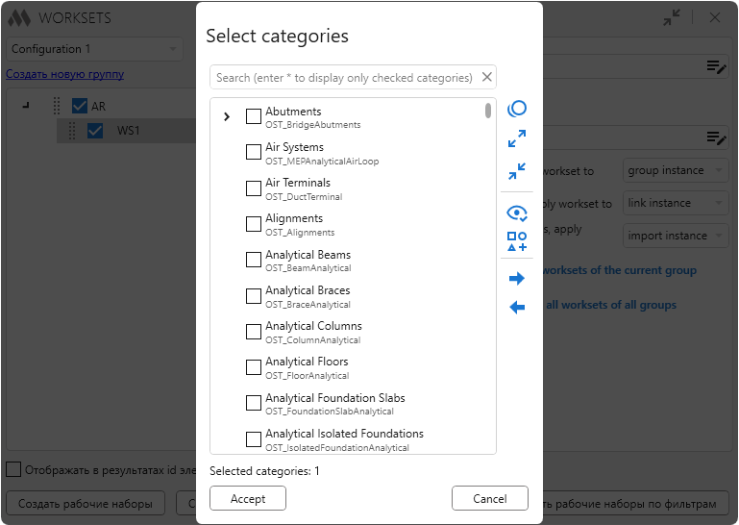Enable the Air Systems checkbox

pyautogui.click(x=254, y=152)
